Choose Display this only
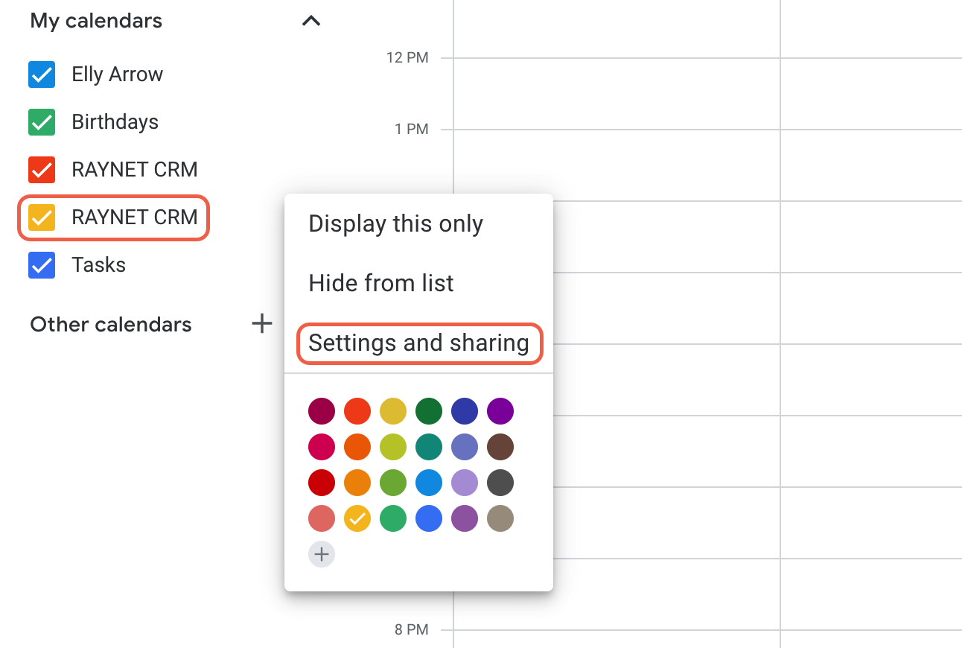The height and width of the screenshot is (648, 962). 396,224
